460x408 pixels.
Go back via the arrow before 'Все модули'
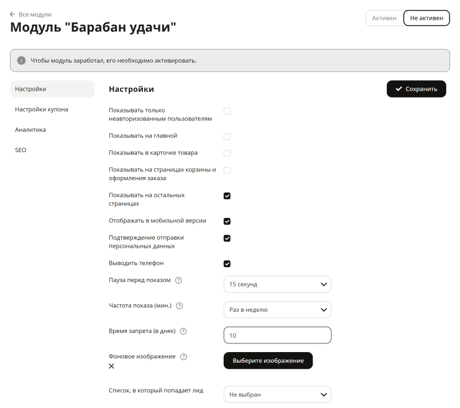(12, 14)
